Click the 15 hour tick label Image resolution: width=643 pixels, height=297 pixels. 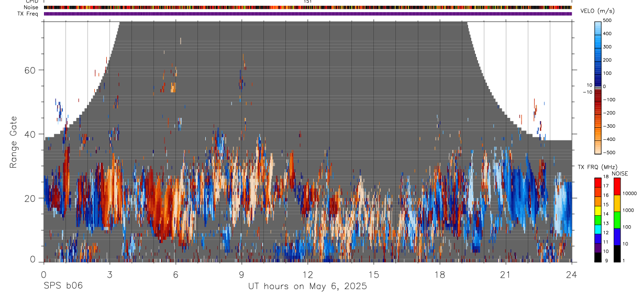373,274
